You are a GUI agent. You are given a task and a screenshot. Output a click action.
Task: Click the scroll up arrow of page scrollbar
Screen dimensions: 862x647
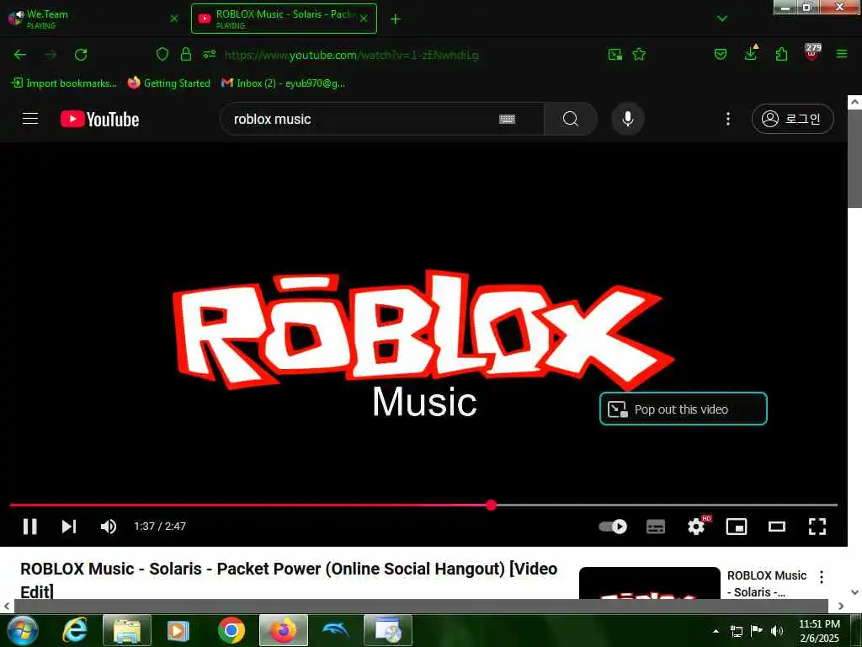click(x=854, y=102)
